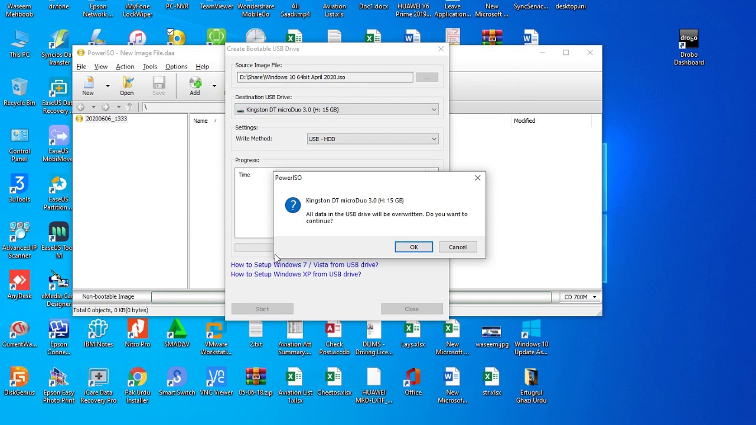The height and width of the screenshot is (425, 756).
Task: Open Epson Easy Photo Print icon
Action: point(58,385)
